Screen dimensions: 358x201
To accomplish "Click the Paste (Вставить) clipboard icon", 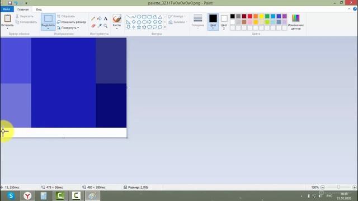I will [x=7, y=18].
